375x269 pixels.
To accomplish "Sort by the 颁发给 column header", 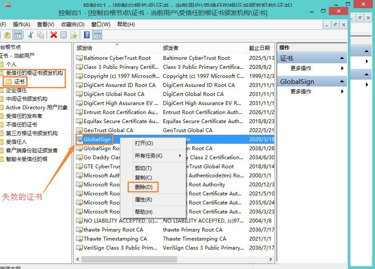I will (x=117, y=48).
